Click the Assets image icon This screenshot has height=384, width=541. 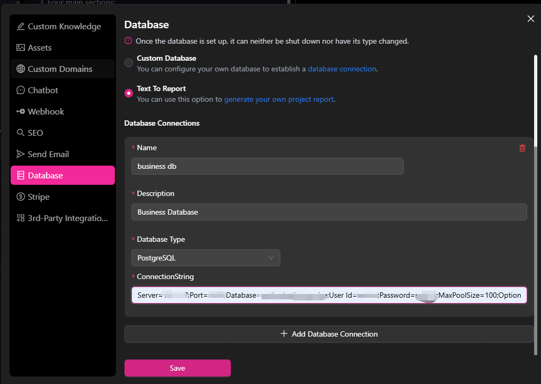point(21,47)
